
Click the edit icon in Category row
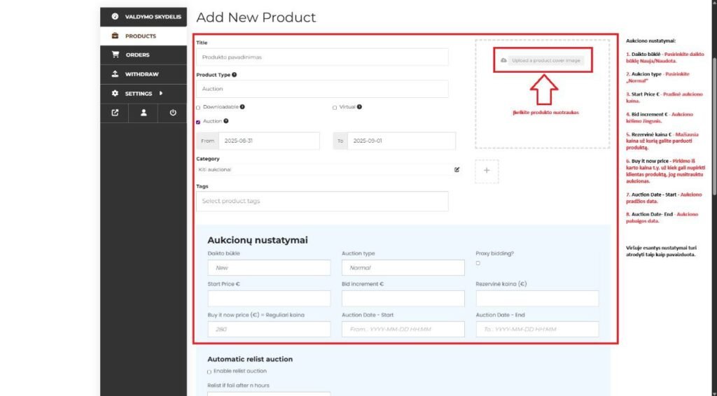click(x=457, y=169)
